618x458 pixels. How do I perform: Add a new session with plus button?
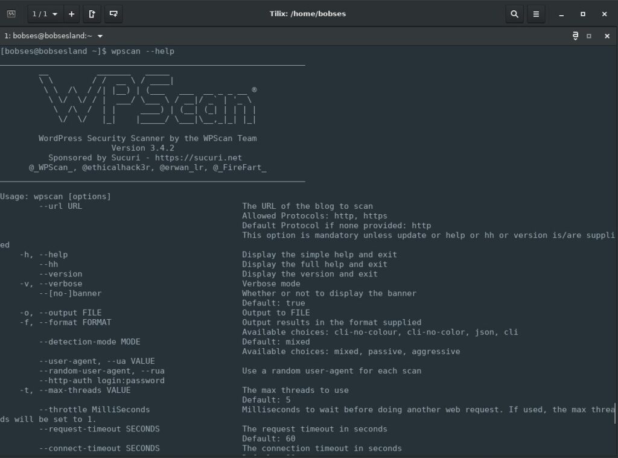[71, 14]
